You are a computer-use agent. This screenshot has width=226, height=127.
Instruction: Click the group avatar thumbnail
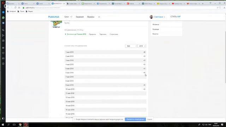(x=56, y=24)
